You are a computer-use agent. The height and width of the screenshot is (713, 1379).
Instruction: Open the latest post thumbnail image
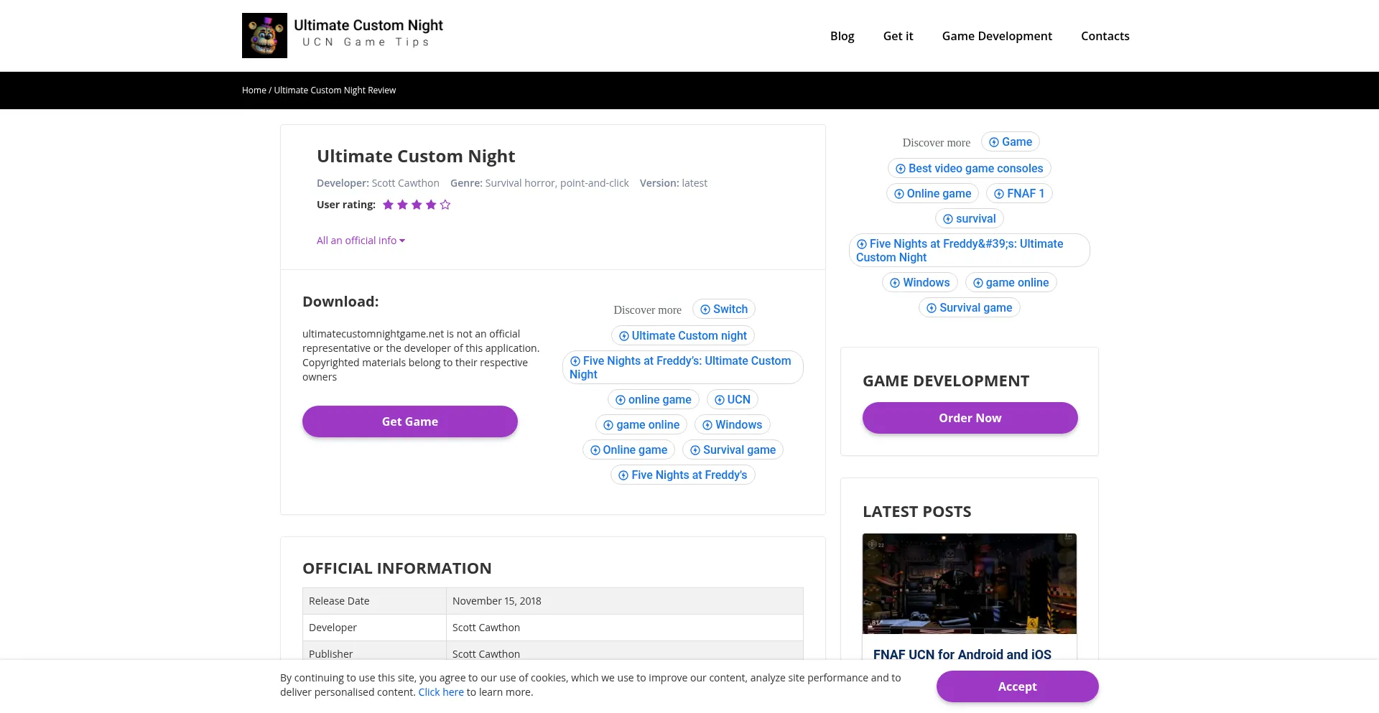coord(969,583)
